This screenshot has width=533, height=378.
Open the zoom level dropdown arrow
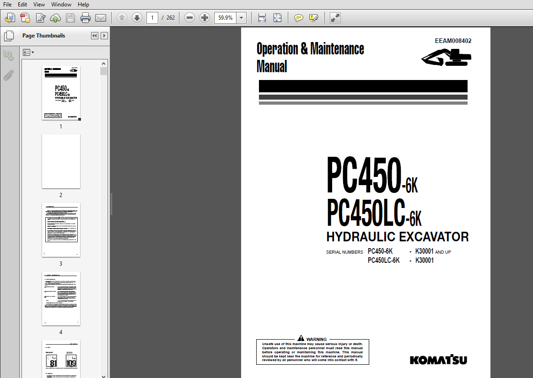242,18
